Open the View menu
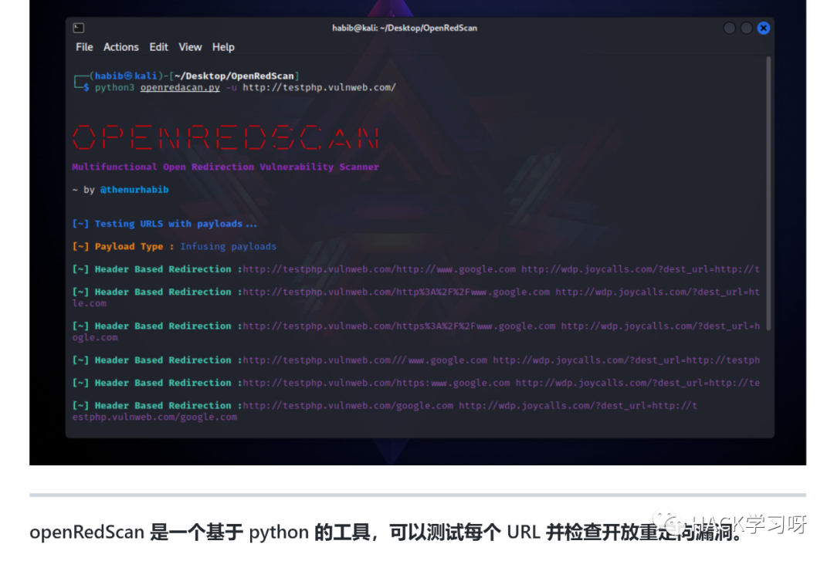Screen dimensions: 834x561 [190, 47]
